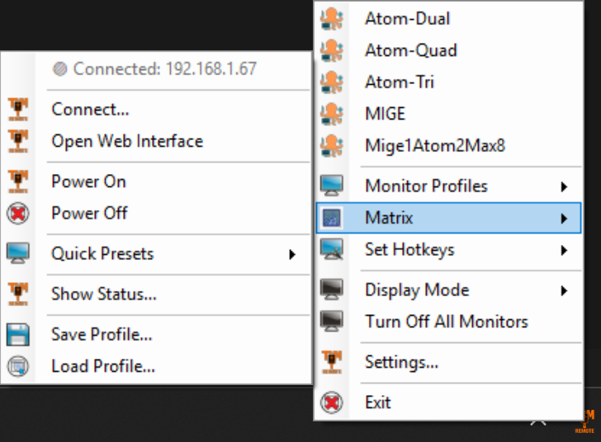Click the octopus icon beside MIGE
Viewport: 601px width, 442px height.
332,114
